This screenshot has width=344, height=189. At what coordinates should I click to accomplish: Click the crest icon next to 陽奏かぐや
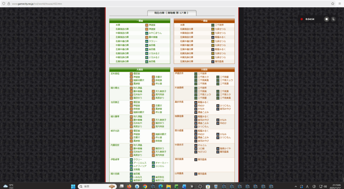click(218, 148)
